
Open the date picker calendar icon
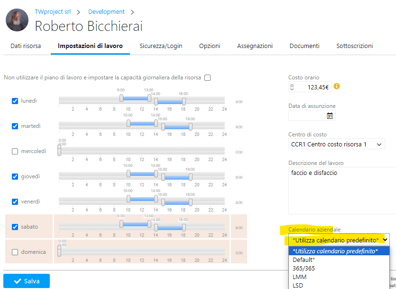331,116
